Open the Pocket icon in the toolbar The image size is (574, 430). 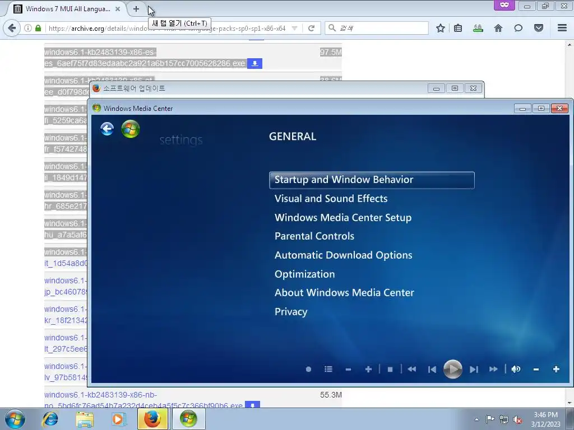click(x=539, y=28)
